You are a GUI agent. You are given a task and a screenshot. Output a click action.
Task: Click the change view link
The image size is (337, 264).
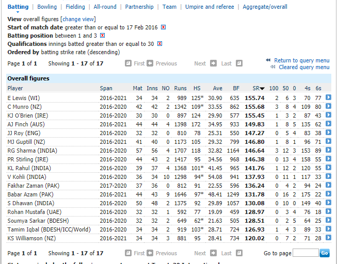click(78, 19)
